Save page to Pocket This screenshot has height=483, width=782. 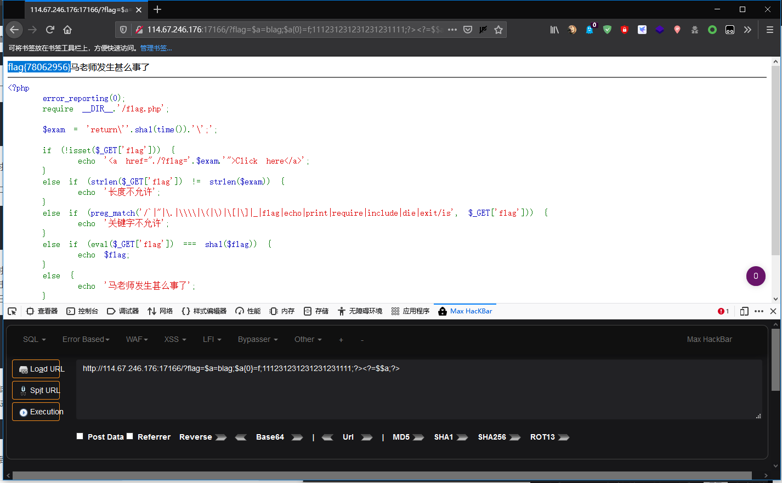(468, 30)
